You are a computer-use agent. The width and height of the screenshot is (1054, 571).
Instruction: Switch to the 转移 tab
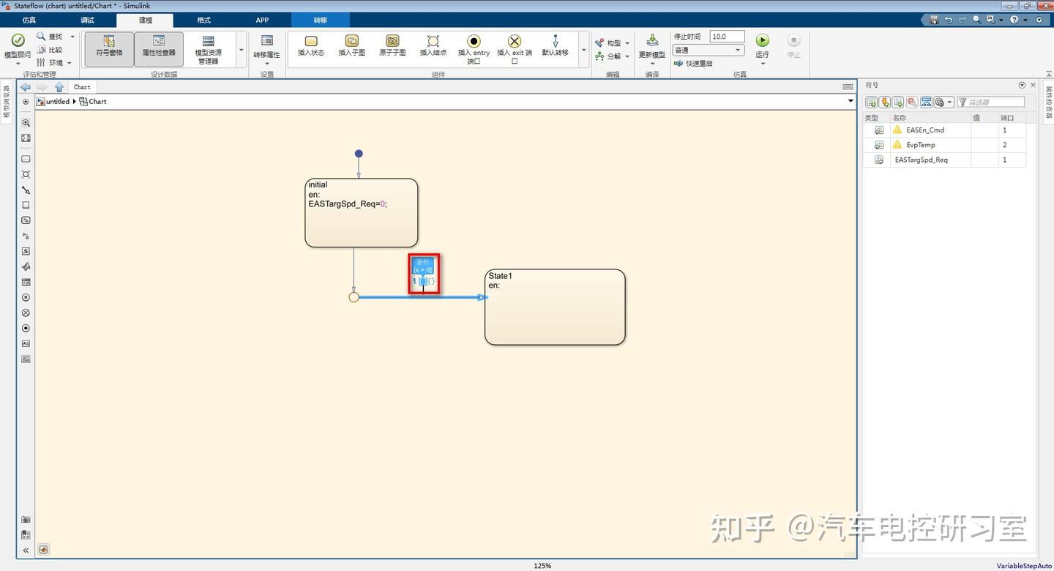coord(321,20)
